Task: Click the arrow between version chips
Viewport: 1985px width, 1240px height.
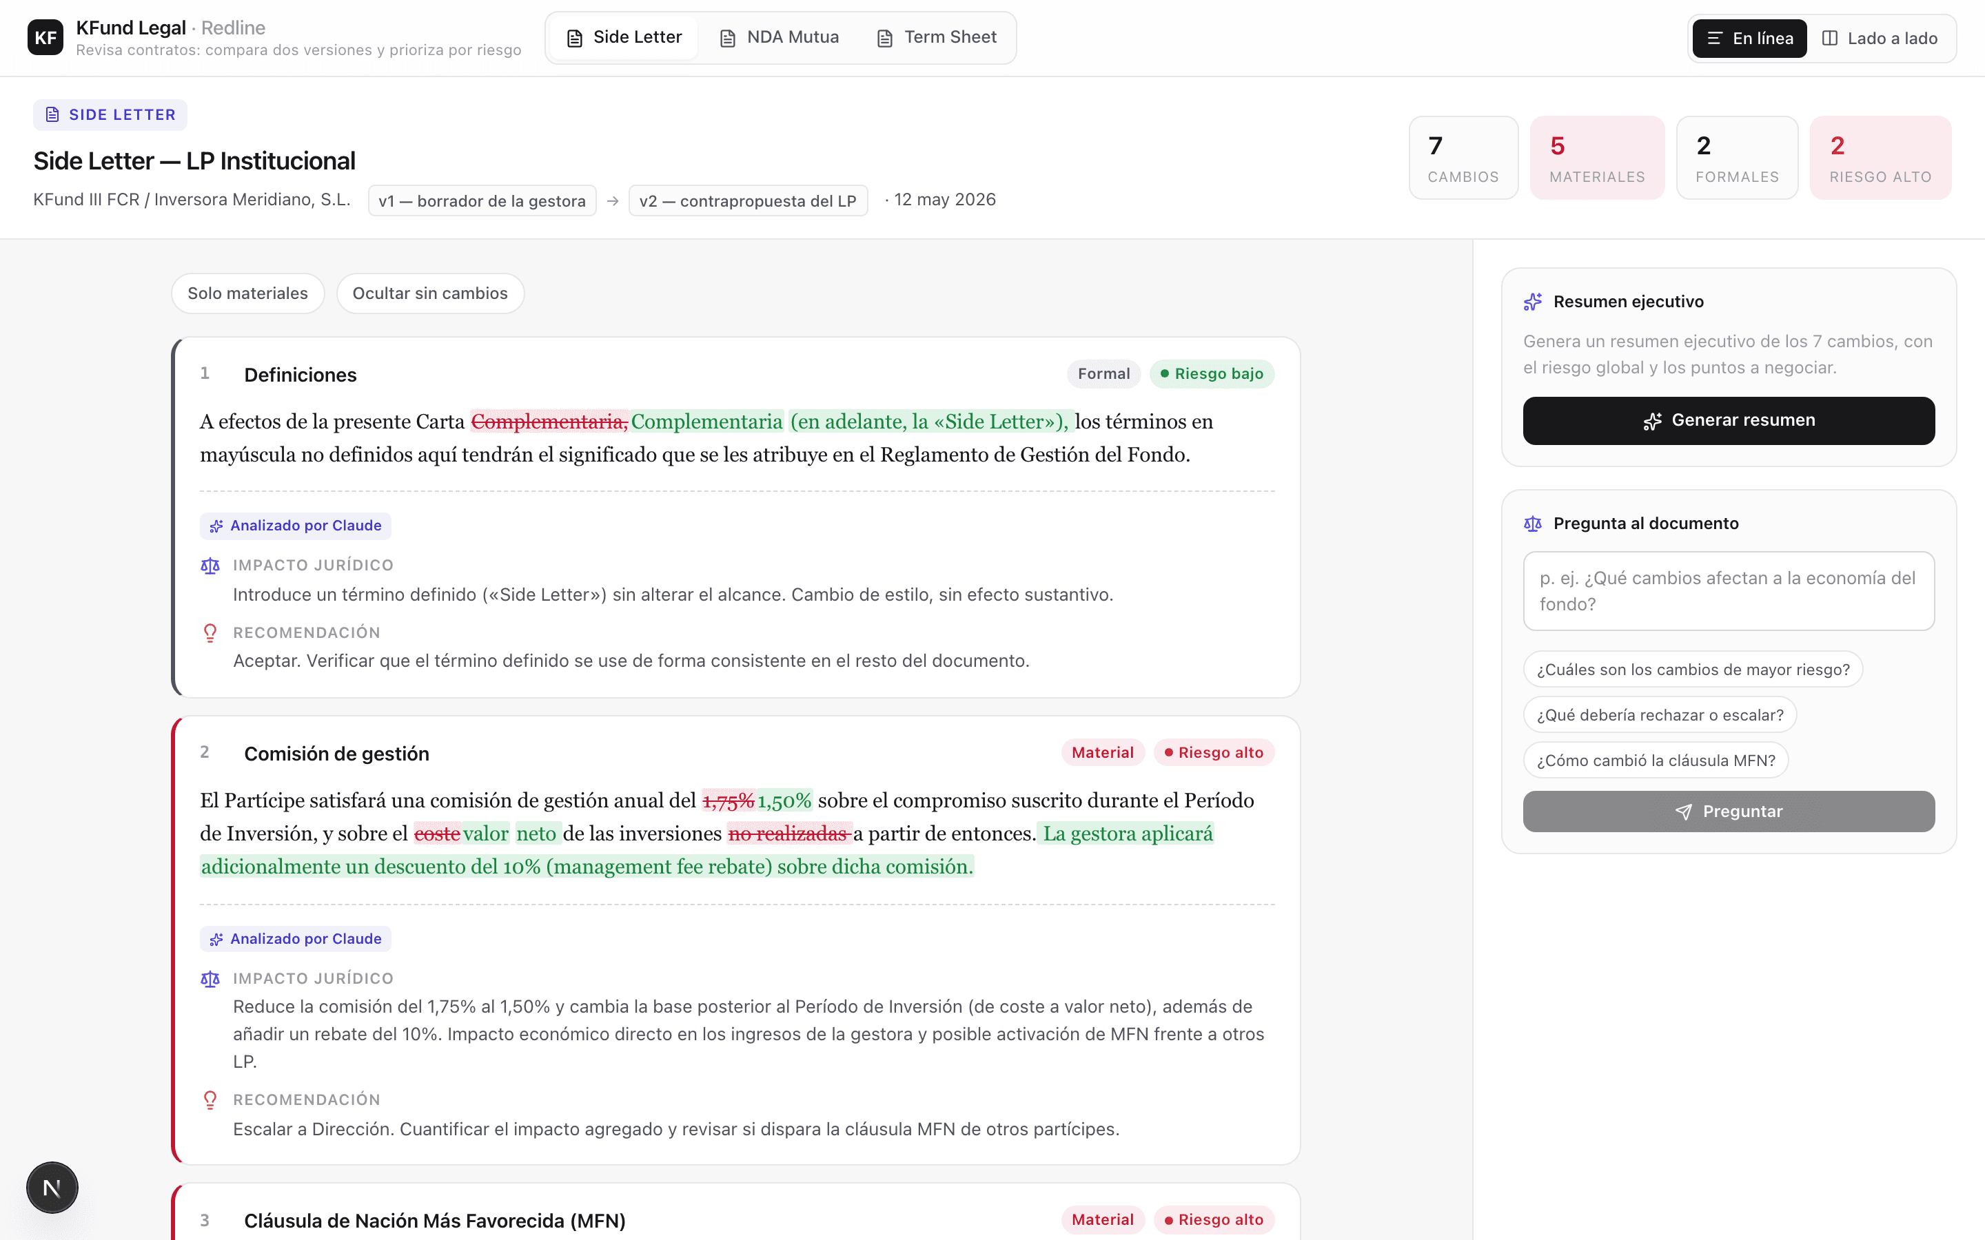Action: 613,201
